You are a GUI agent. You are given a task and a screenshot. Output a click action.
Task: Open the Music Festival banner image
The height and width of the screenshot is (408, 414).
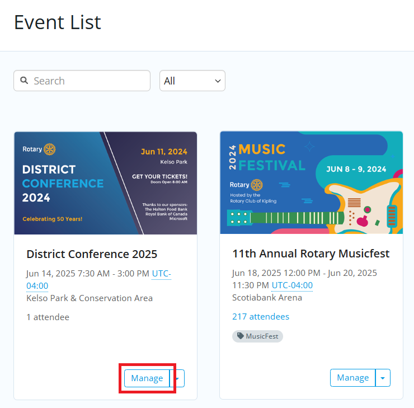pos(312,182)
